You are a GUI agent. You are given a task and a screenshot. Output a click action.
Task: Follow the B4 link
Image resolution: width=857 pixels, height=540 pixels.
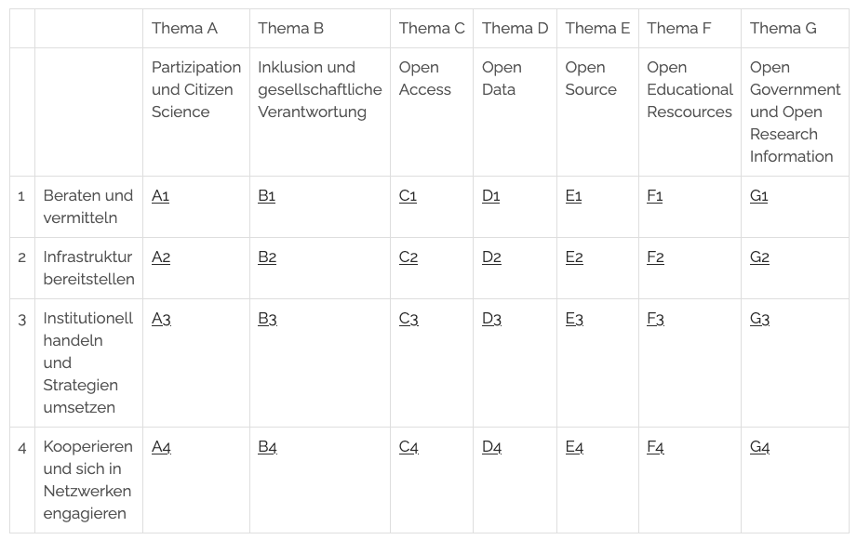pyautogui.click(x=267, y=447)
